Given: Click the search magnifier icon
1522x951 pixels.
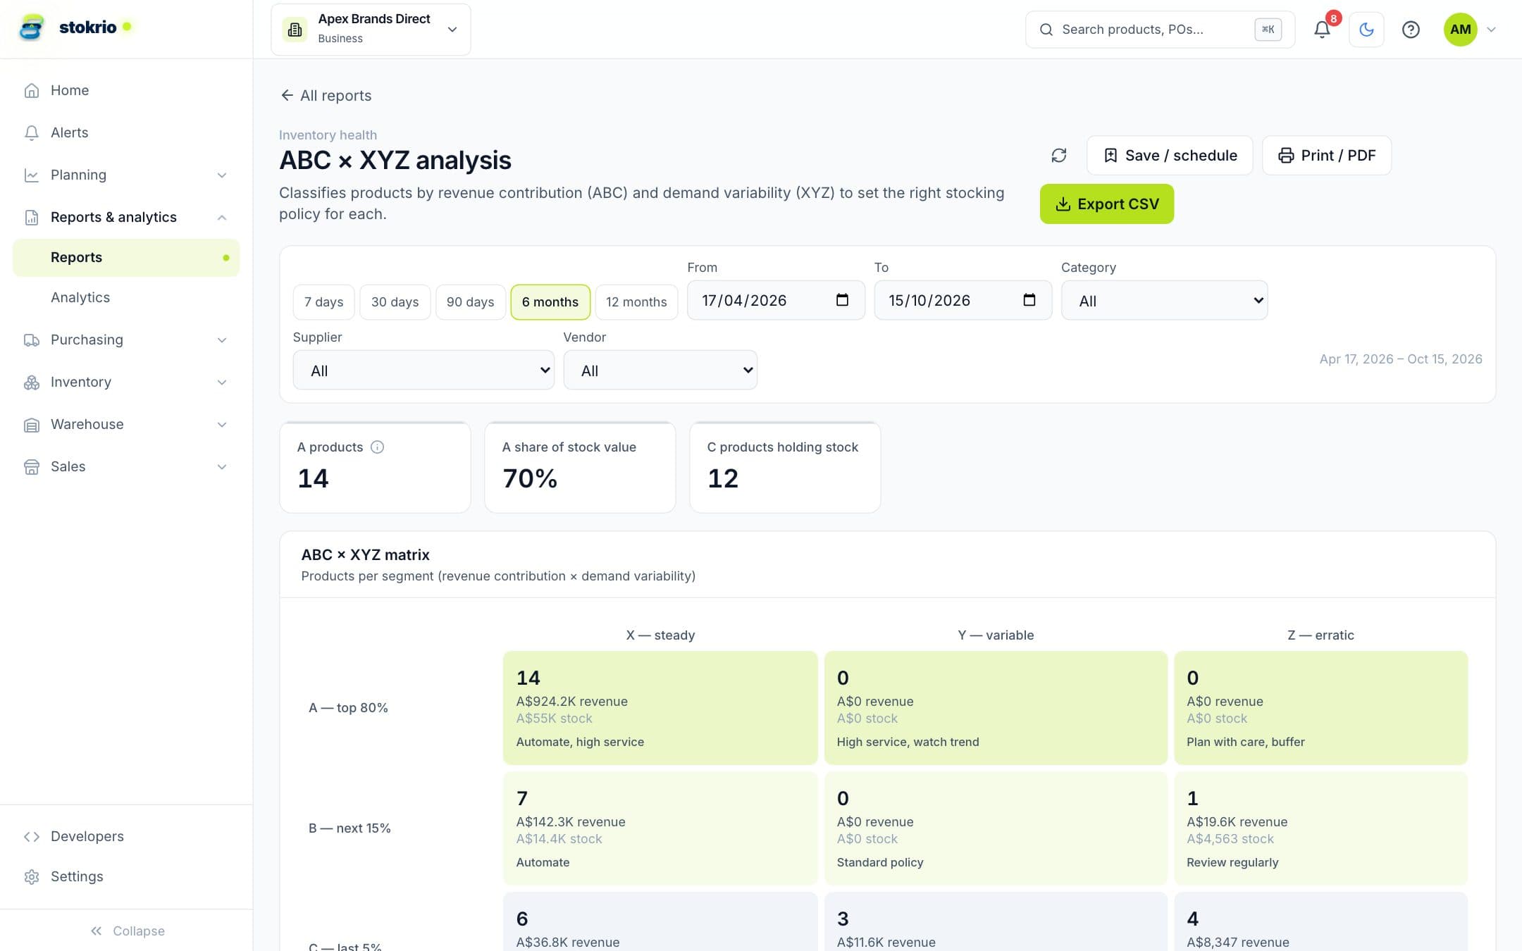Looking at the screenshot, I should tap(1046, 30).
